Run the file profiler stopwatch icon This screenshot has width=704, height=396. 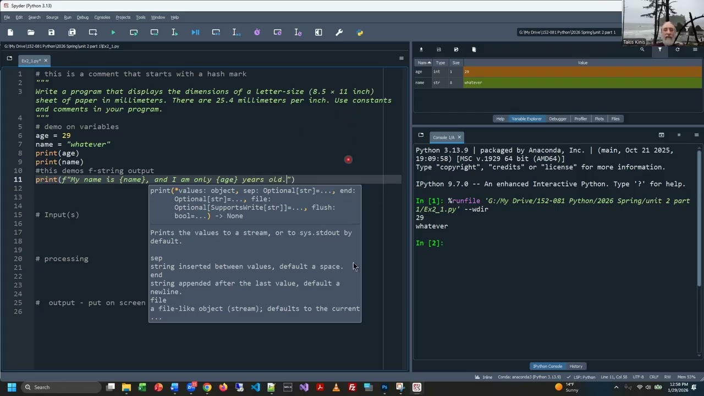257,32
